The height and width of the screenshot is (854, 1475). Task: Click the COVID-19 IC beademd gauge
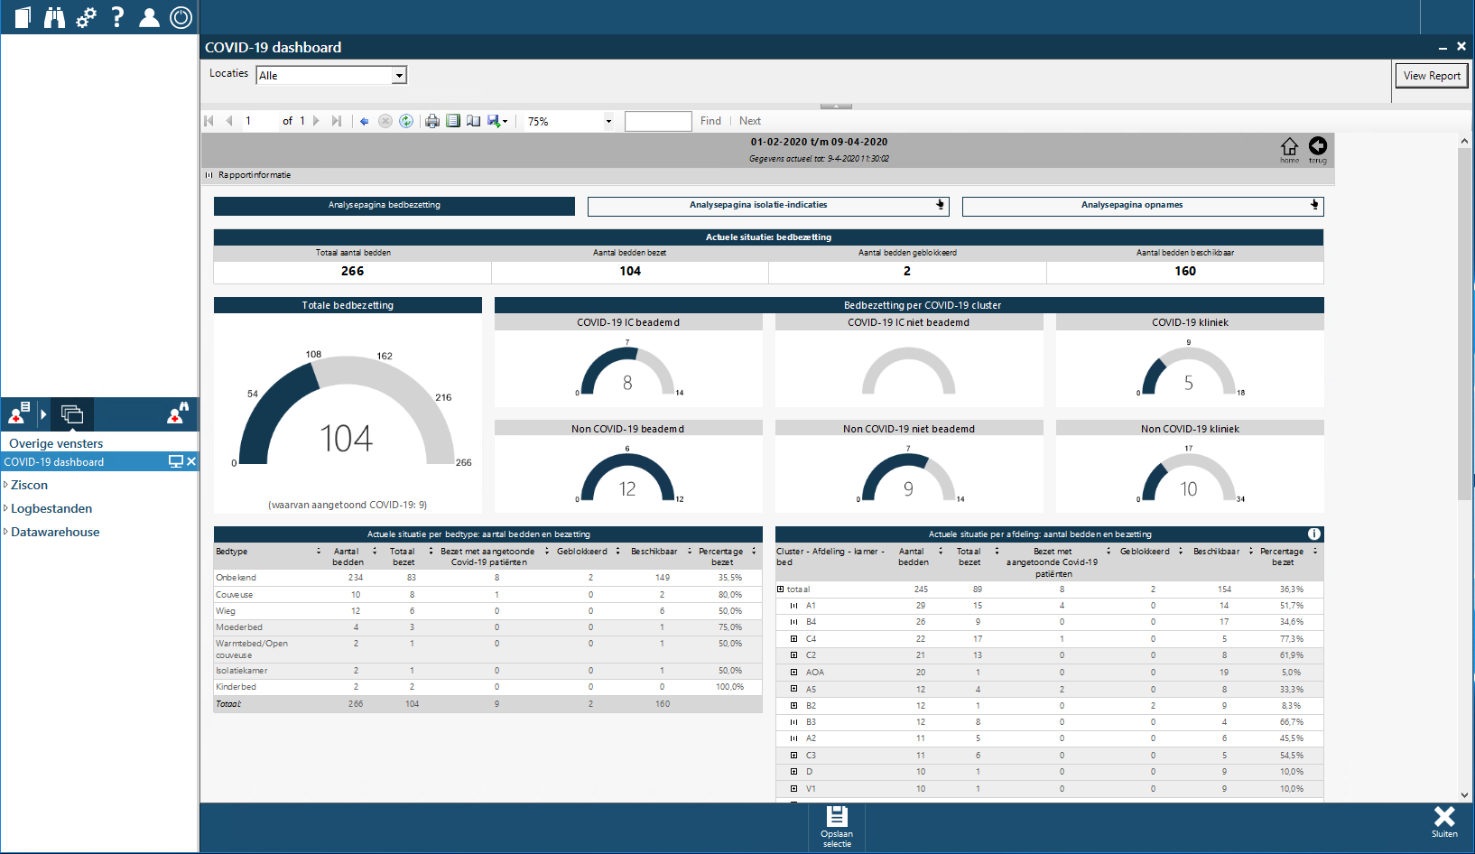coord(627,370)
